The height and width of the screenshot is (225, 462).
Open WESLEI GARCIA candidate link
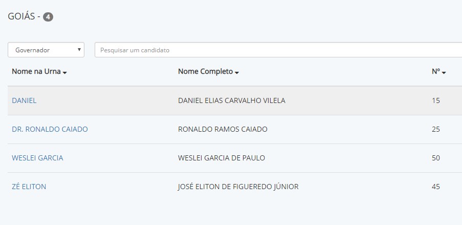tap(37, 158)
